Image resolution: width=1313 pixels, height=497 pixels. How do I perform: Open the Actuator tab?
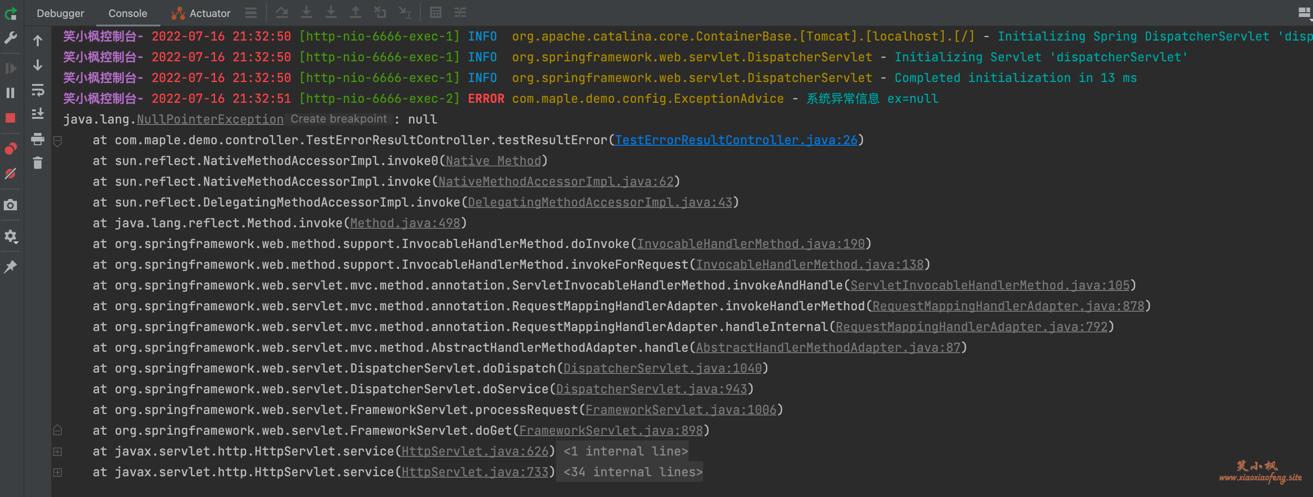click(x=201, y=13)
